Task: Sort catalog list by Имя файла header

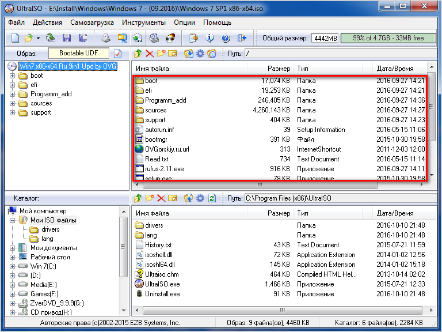Action: click(x=190, y=213)
